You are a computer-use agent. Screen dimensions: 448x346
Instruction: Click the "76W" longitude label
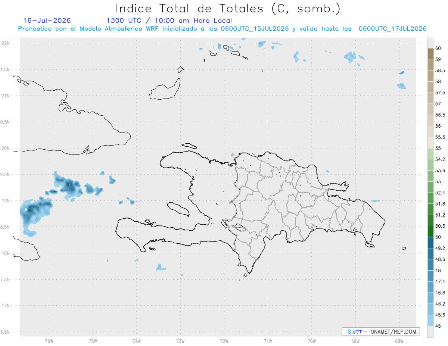pyautogui.click(x=49, y=341)
